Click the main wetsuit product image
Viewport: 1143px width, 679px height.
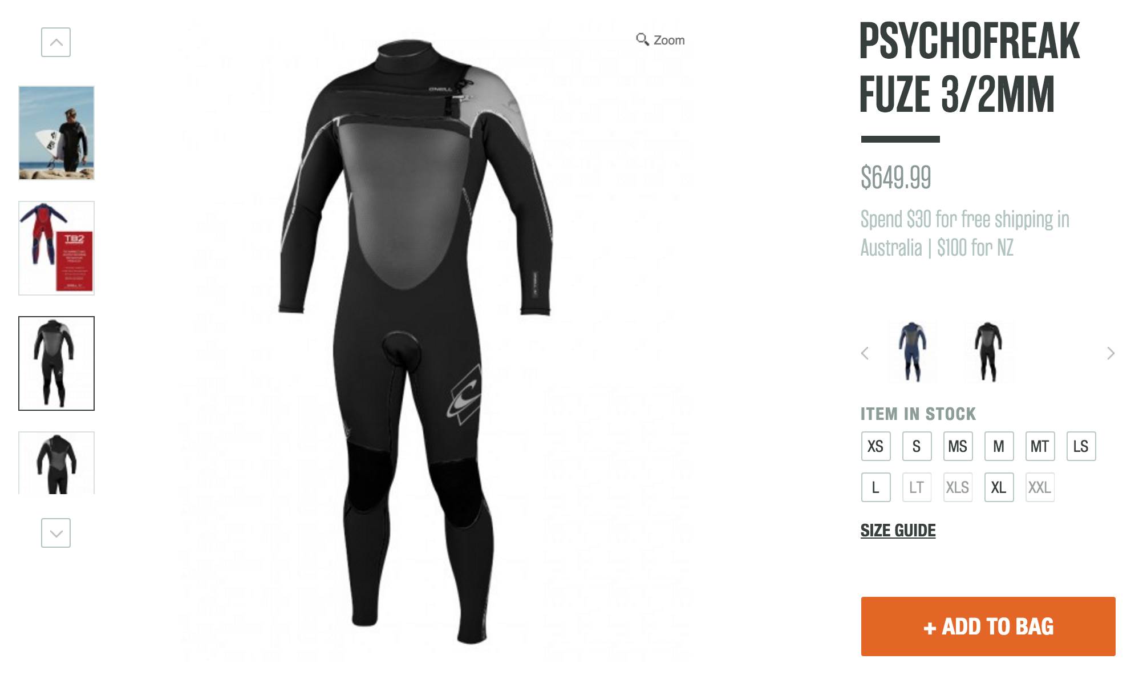pyautogui.click(x=416, y=342)
